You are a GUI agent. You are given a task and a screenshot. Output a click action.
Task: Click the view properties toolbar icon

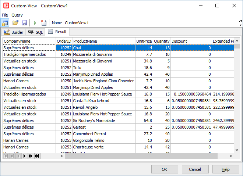[5, 23]
